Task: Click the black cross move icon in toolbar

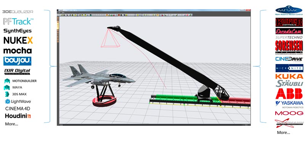Action: 121,15
